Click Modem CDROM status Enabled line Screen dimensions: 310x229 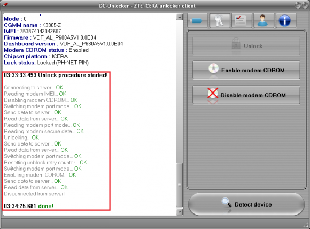pos(46,50)
